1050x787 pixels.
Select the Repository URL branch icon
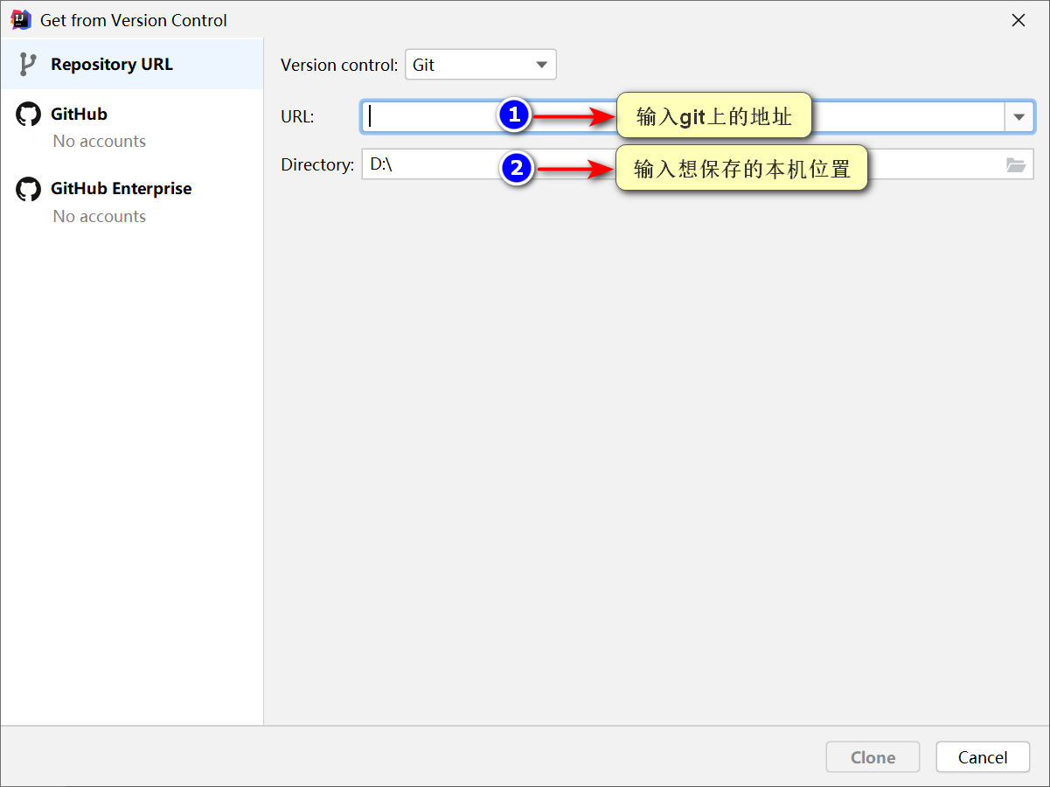(28, 65)
